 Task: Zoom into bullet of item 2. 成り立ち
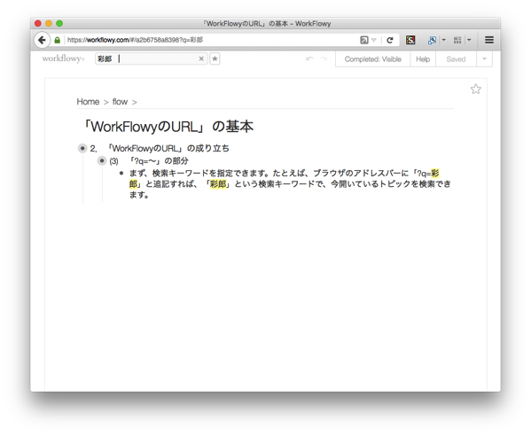[x=82, y=148]
